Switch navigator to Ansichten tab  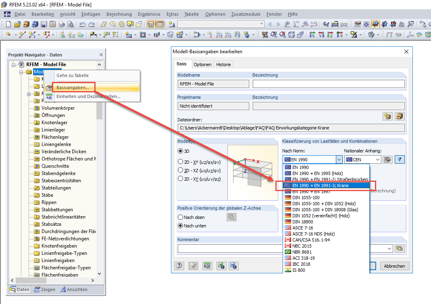(74, 289)
